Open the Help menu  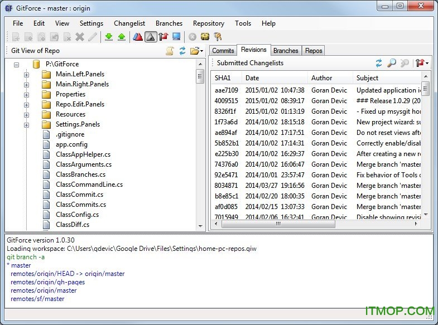tap(268, 23)
